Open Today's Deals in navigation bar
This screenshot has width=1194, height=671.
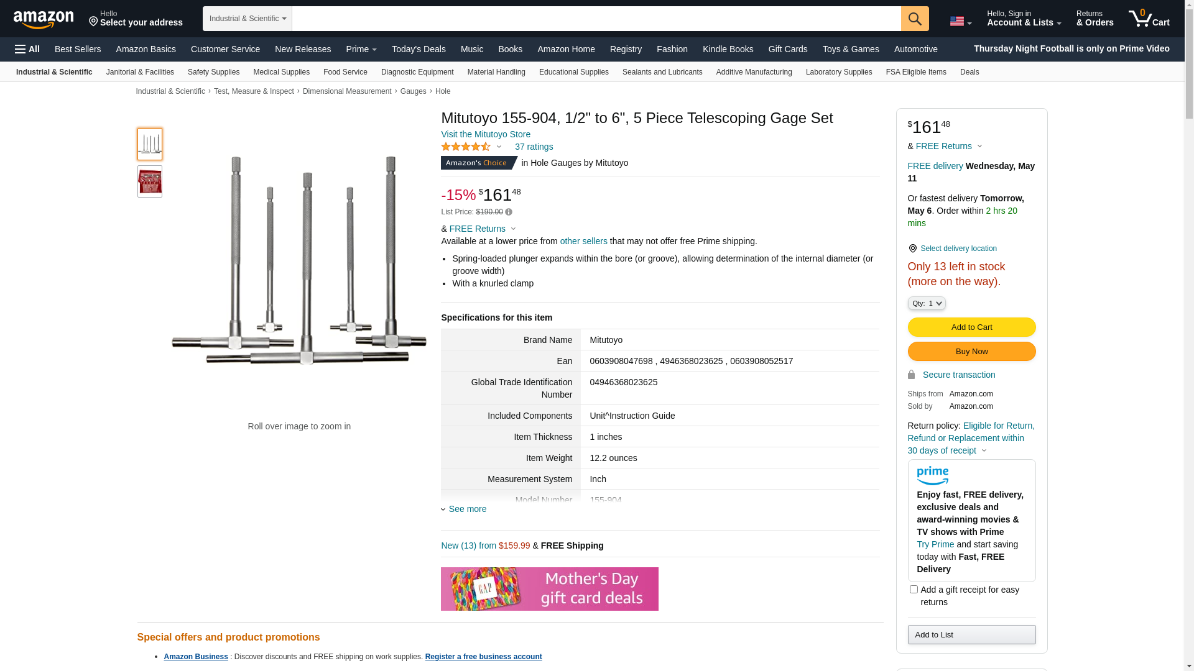pyautogui.click(x=419, y=49)
